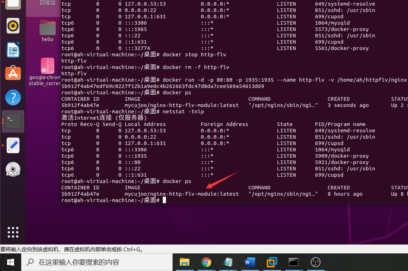
Task: Launch LibreOffice Writer from the dock
Action: coord(13,50)
